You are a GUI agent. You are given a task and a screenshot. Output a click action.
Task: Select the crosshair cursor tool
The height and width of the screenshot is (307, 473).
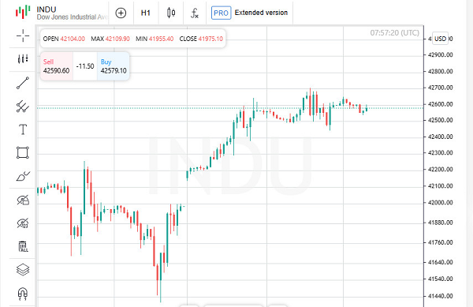click(23, 36)
